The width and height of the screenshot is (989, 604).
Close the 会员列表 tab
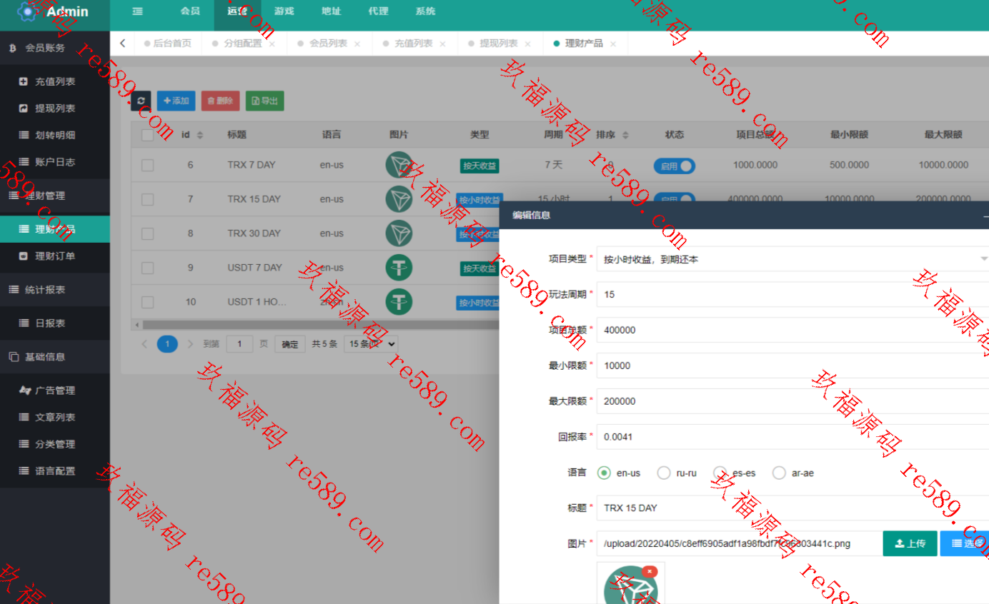tap(357, 44)
